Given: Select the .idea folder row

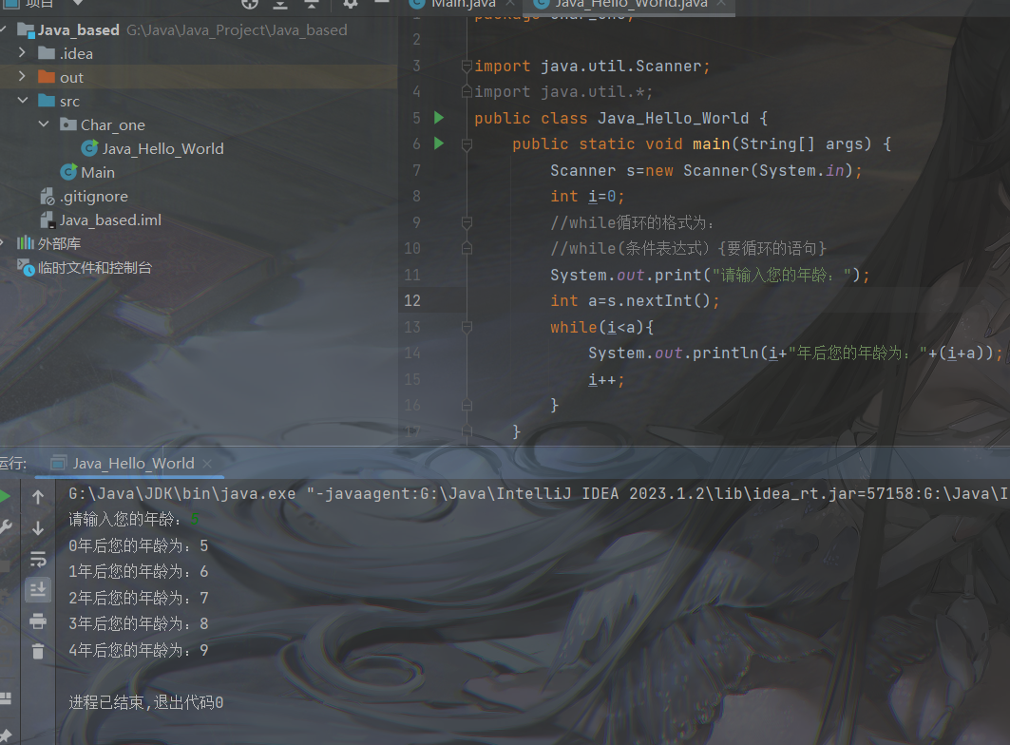Looking at the screenshot, I should [x=199, y=53].
